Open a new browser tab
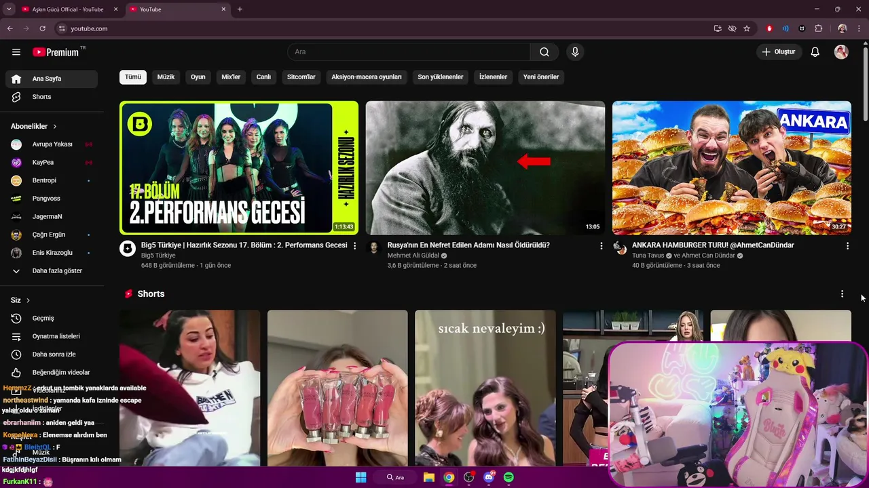 (x=240, y=9)
